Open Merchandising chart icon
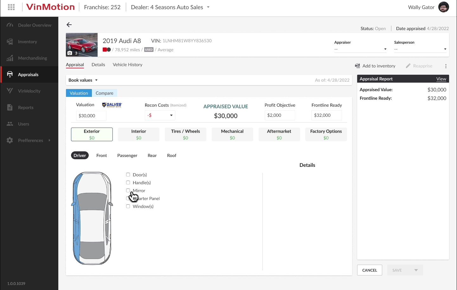The height and width of the screenshot is (290, 457). click(x=10, y=58)
